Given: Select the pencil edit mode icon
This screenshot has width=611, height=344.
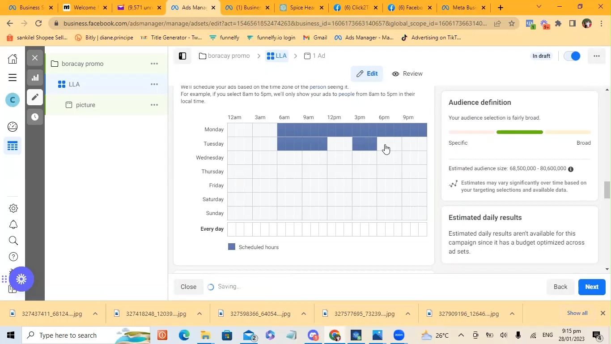Looking at the screenshot, I should pyautogui.click(x=35, y=97).
